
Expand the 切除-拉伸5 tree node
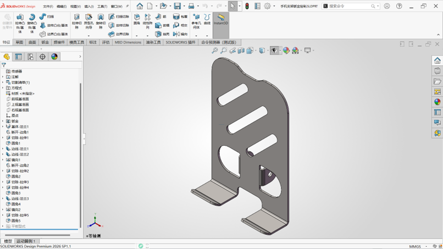(3, 215)
